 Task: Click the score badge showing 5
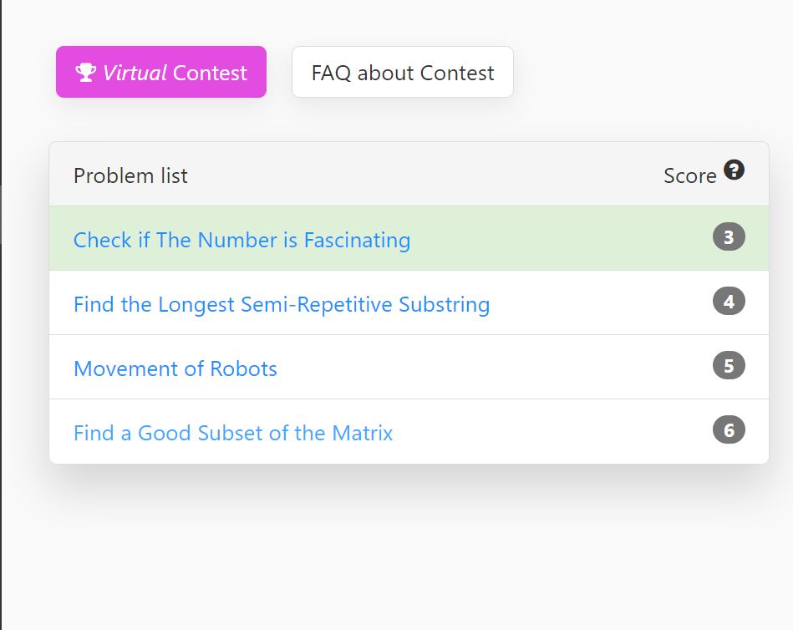(729, 366)
